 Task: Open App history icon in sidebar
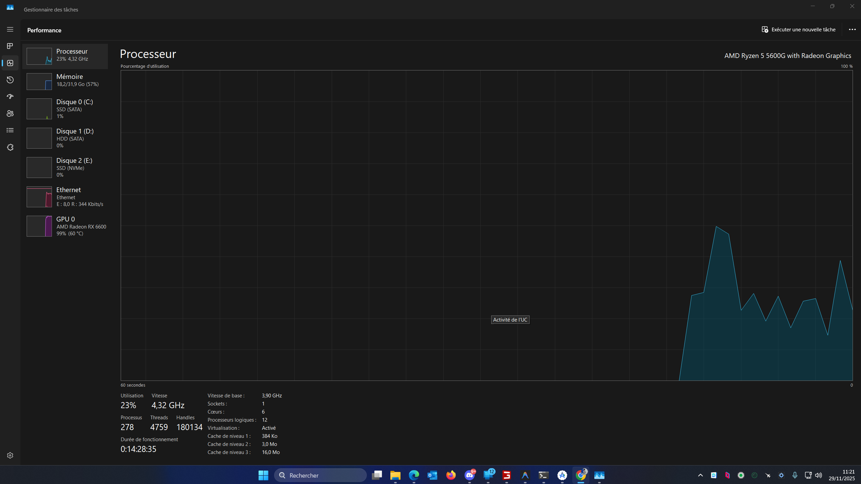pyautogui.click(x=10, y=80)
